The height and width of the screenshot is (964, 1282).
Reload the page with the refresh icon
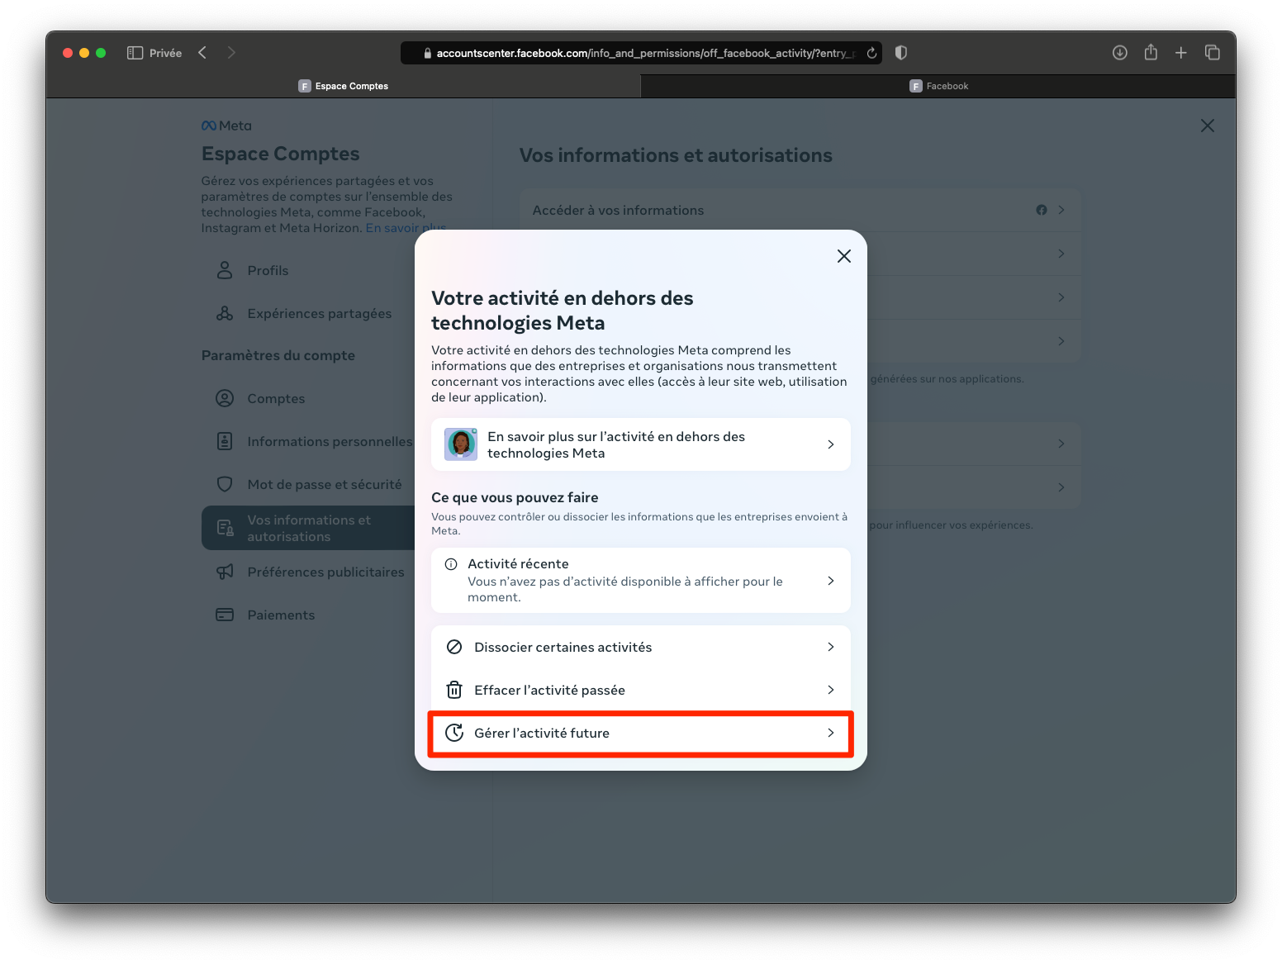(x=871, y=53)
